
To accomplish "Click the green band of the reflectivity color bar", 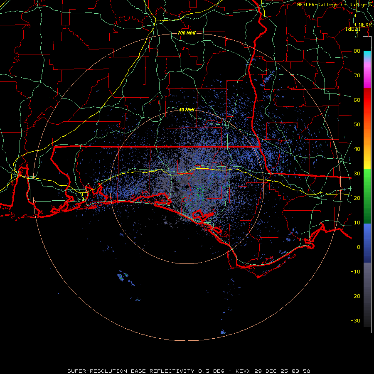I will (367, 196).
